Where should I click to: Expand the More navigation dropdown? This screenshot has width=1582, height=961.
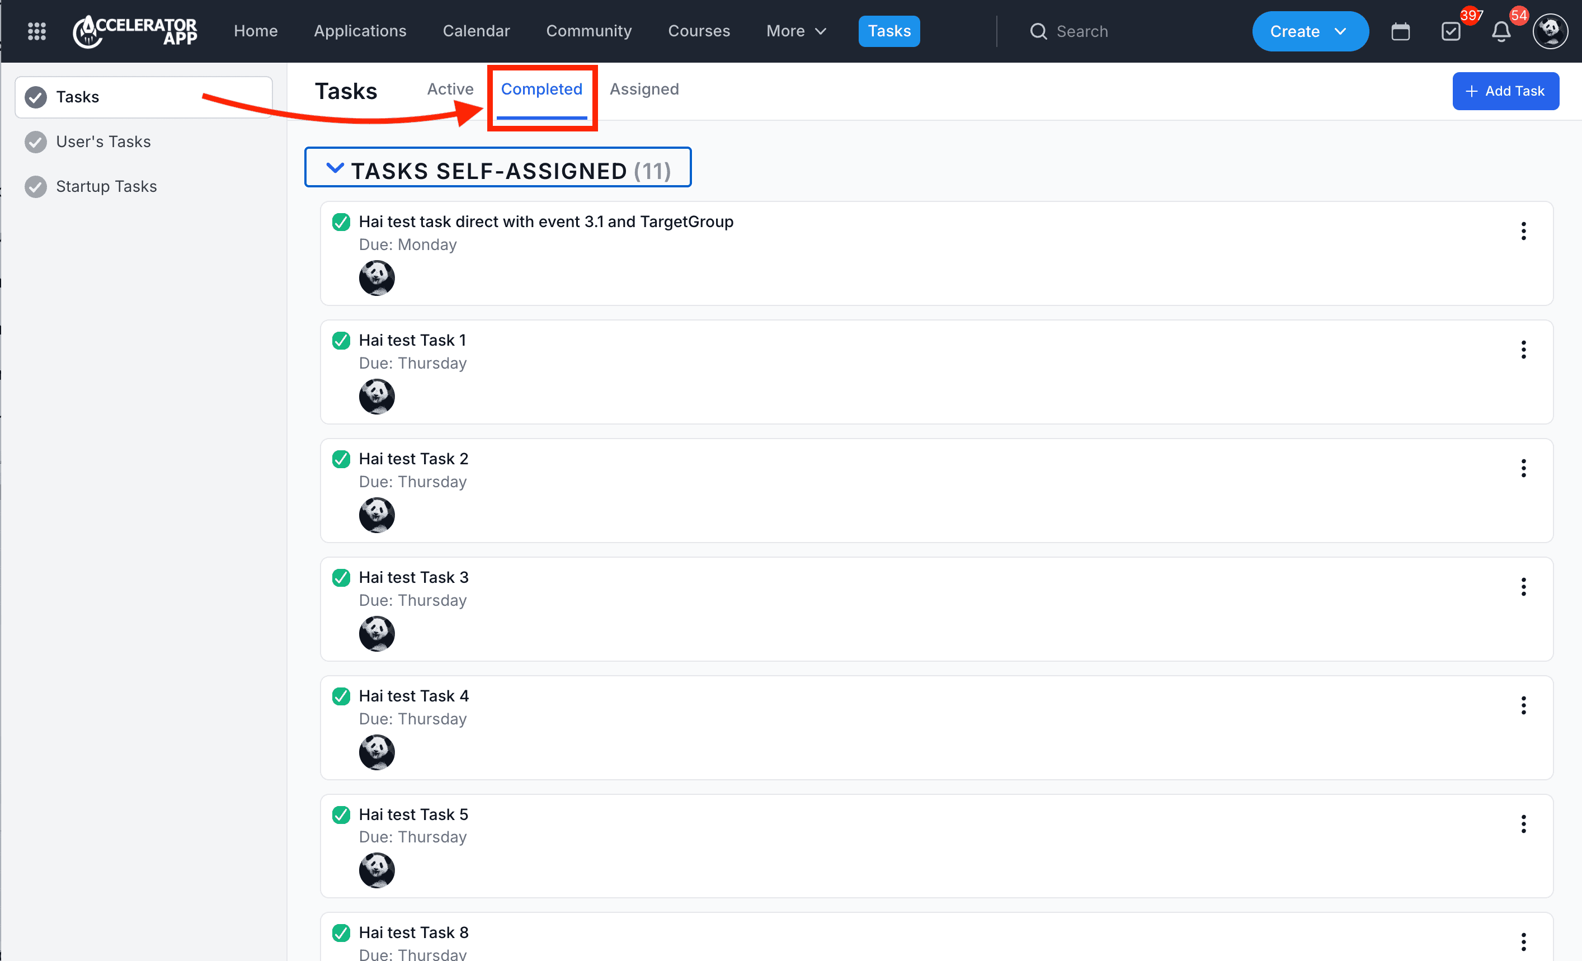click(796, 31)
